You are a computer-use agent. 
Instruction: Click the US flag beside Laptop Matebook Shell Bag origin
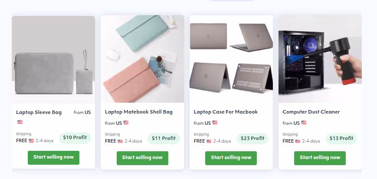[x=126, y=123]
